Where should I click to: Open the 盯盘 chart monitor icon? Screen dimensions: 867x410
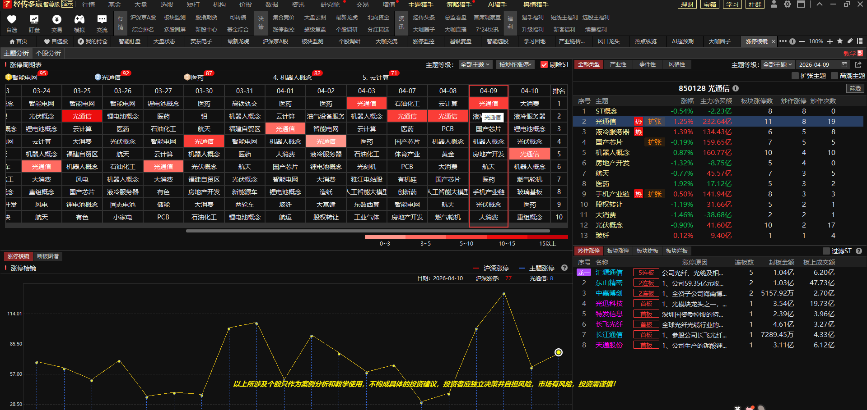click(x=34, y=20)
